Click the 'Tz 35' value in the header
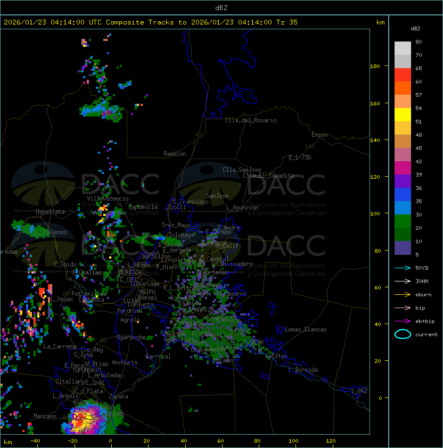 [287, 22]
